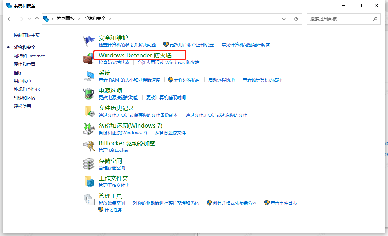Expand the chevron after 系统和安全 breadcrumb
The width and height of the screenshot is (388, 236).
(x=110, y=19)
